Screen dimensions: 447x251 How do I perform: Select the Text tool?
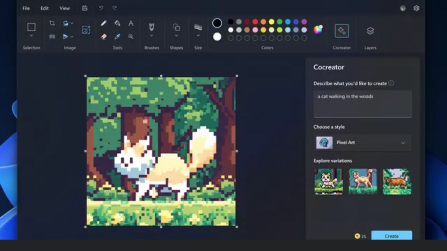[x=131, y=23]
